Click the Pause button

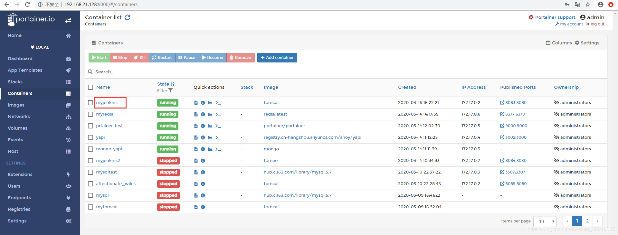tap(187, 58)
